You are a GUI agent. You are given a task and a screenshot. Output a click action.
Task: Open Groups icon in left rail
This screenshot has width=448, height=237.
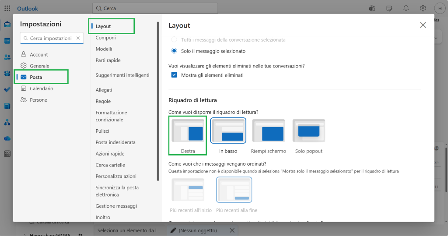coord(7,74)
